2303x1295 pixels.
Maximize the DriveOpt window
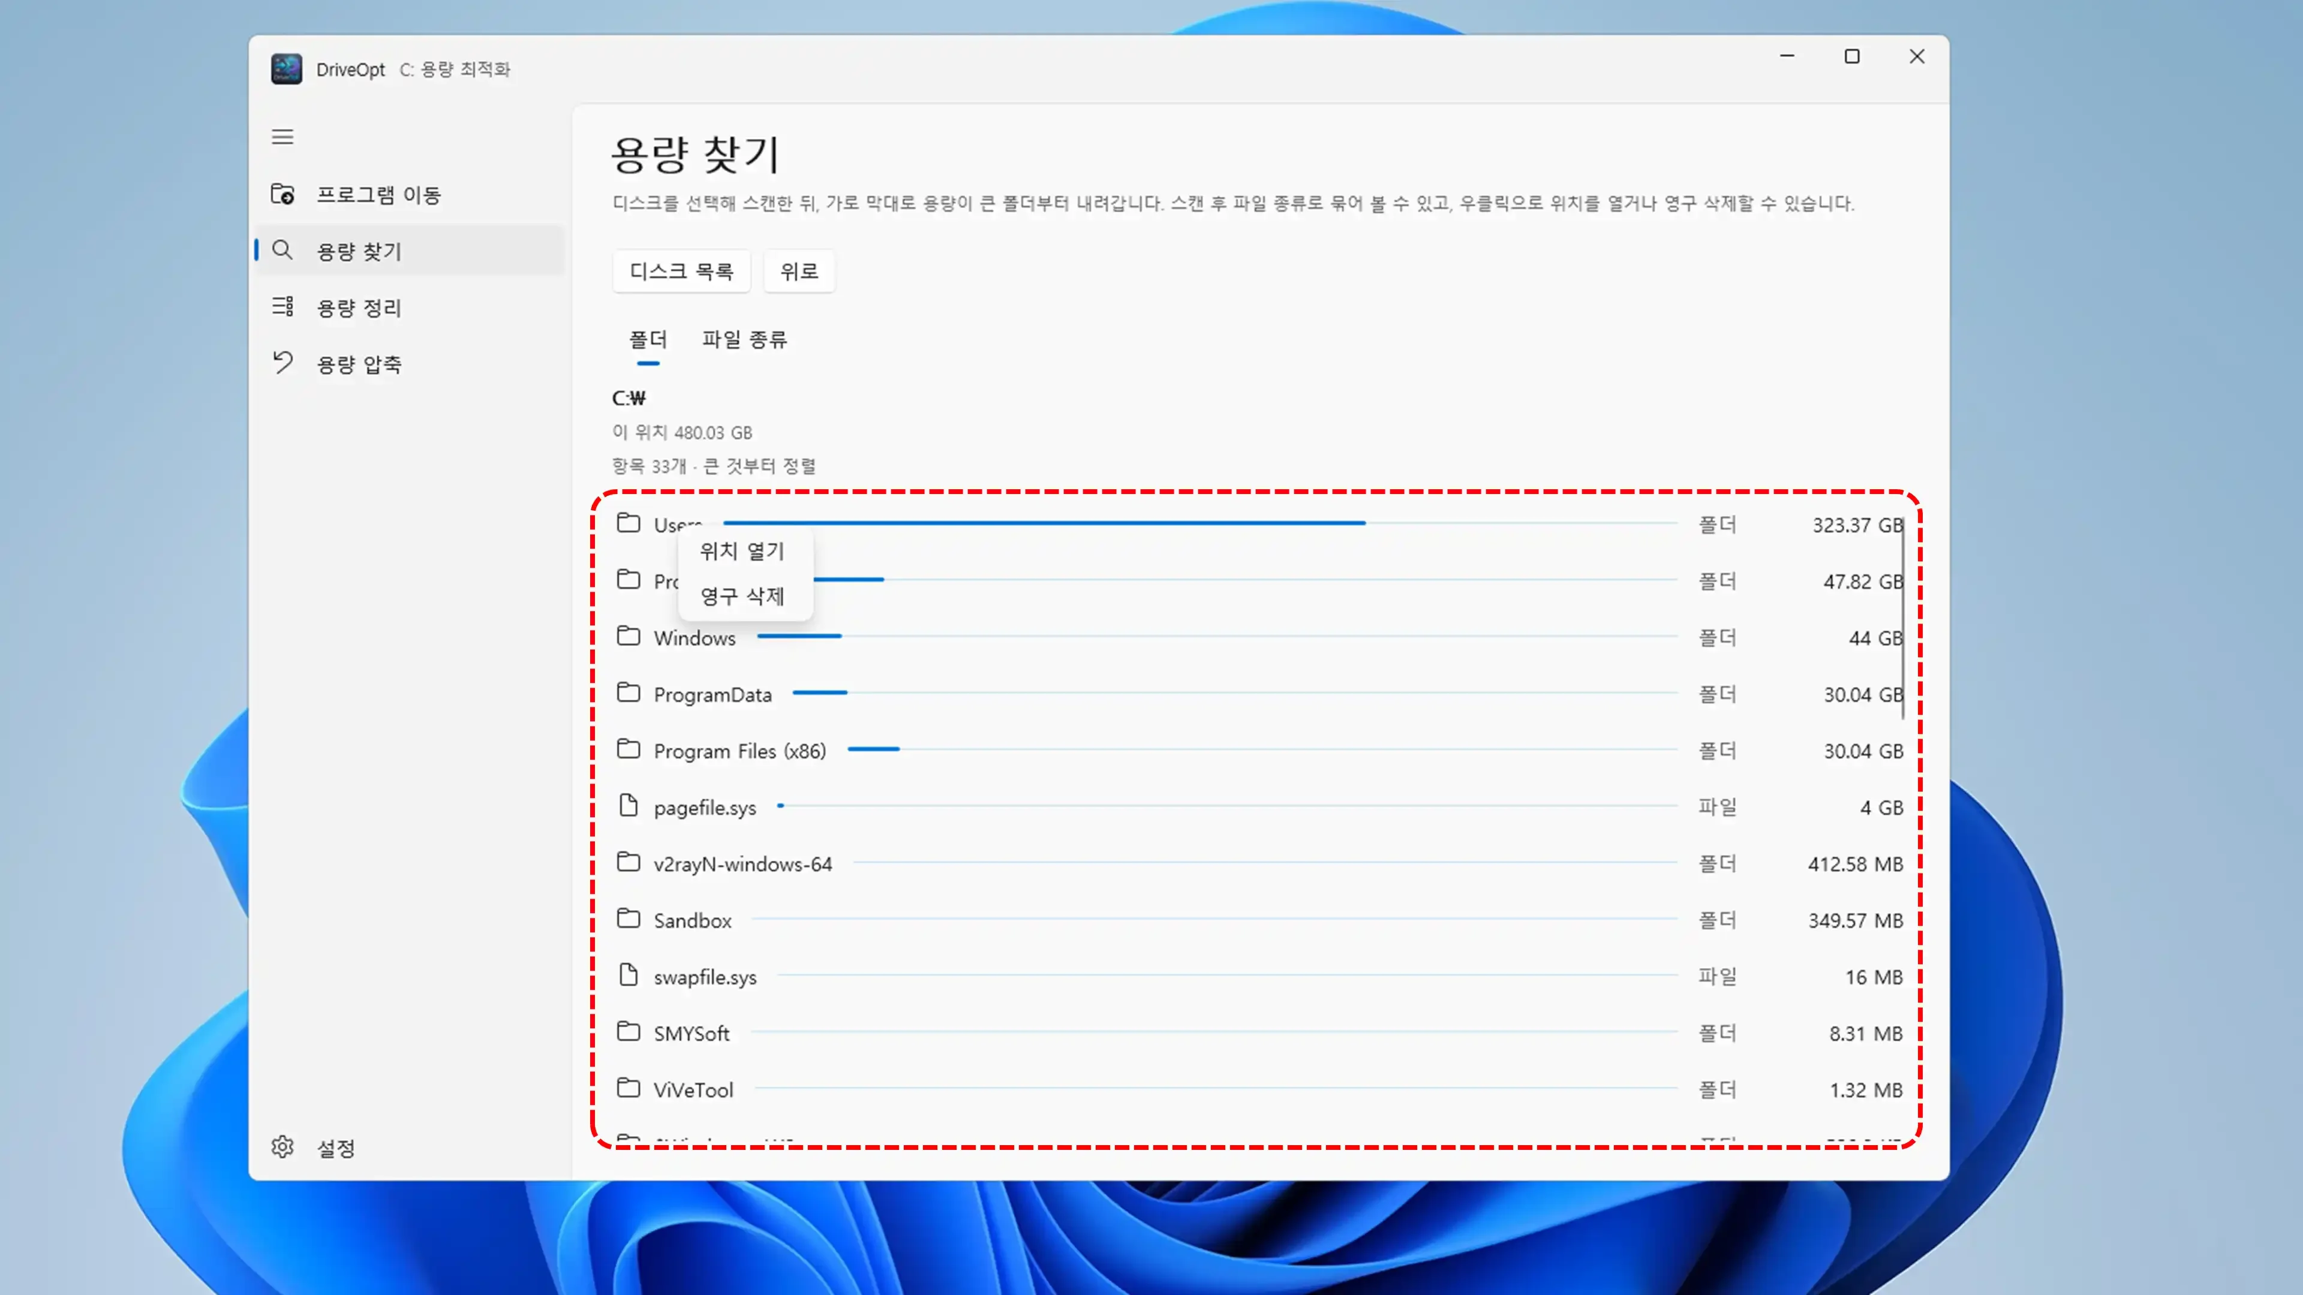tap(1851, 56)
